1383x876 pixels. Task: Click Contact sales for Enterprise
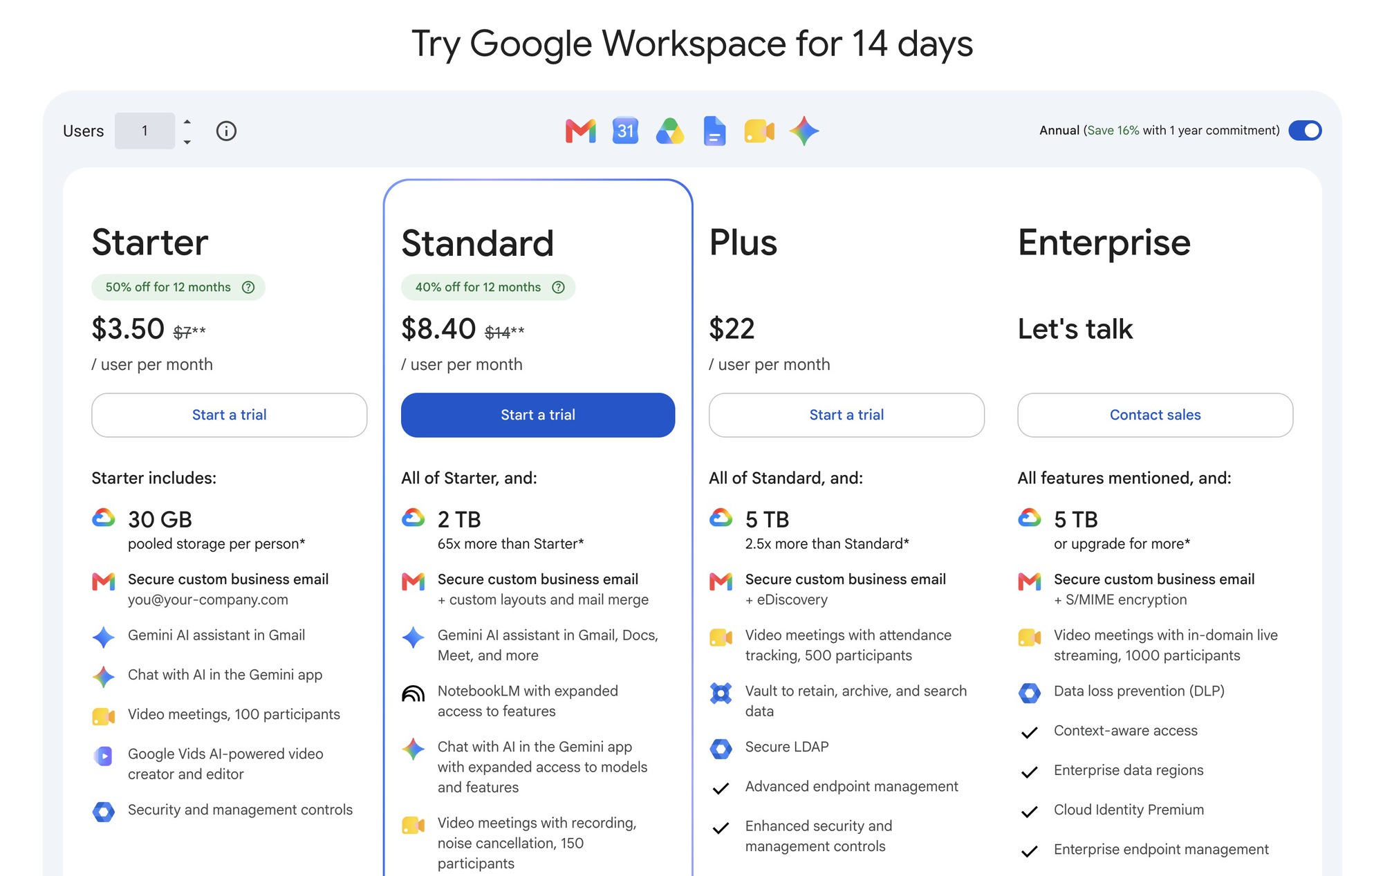coord(1155,415)
